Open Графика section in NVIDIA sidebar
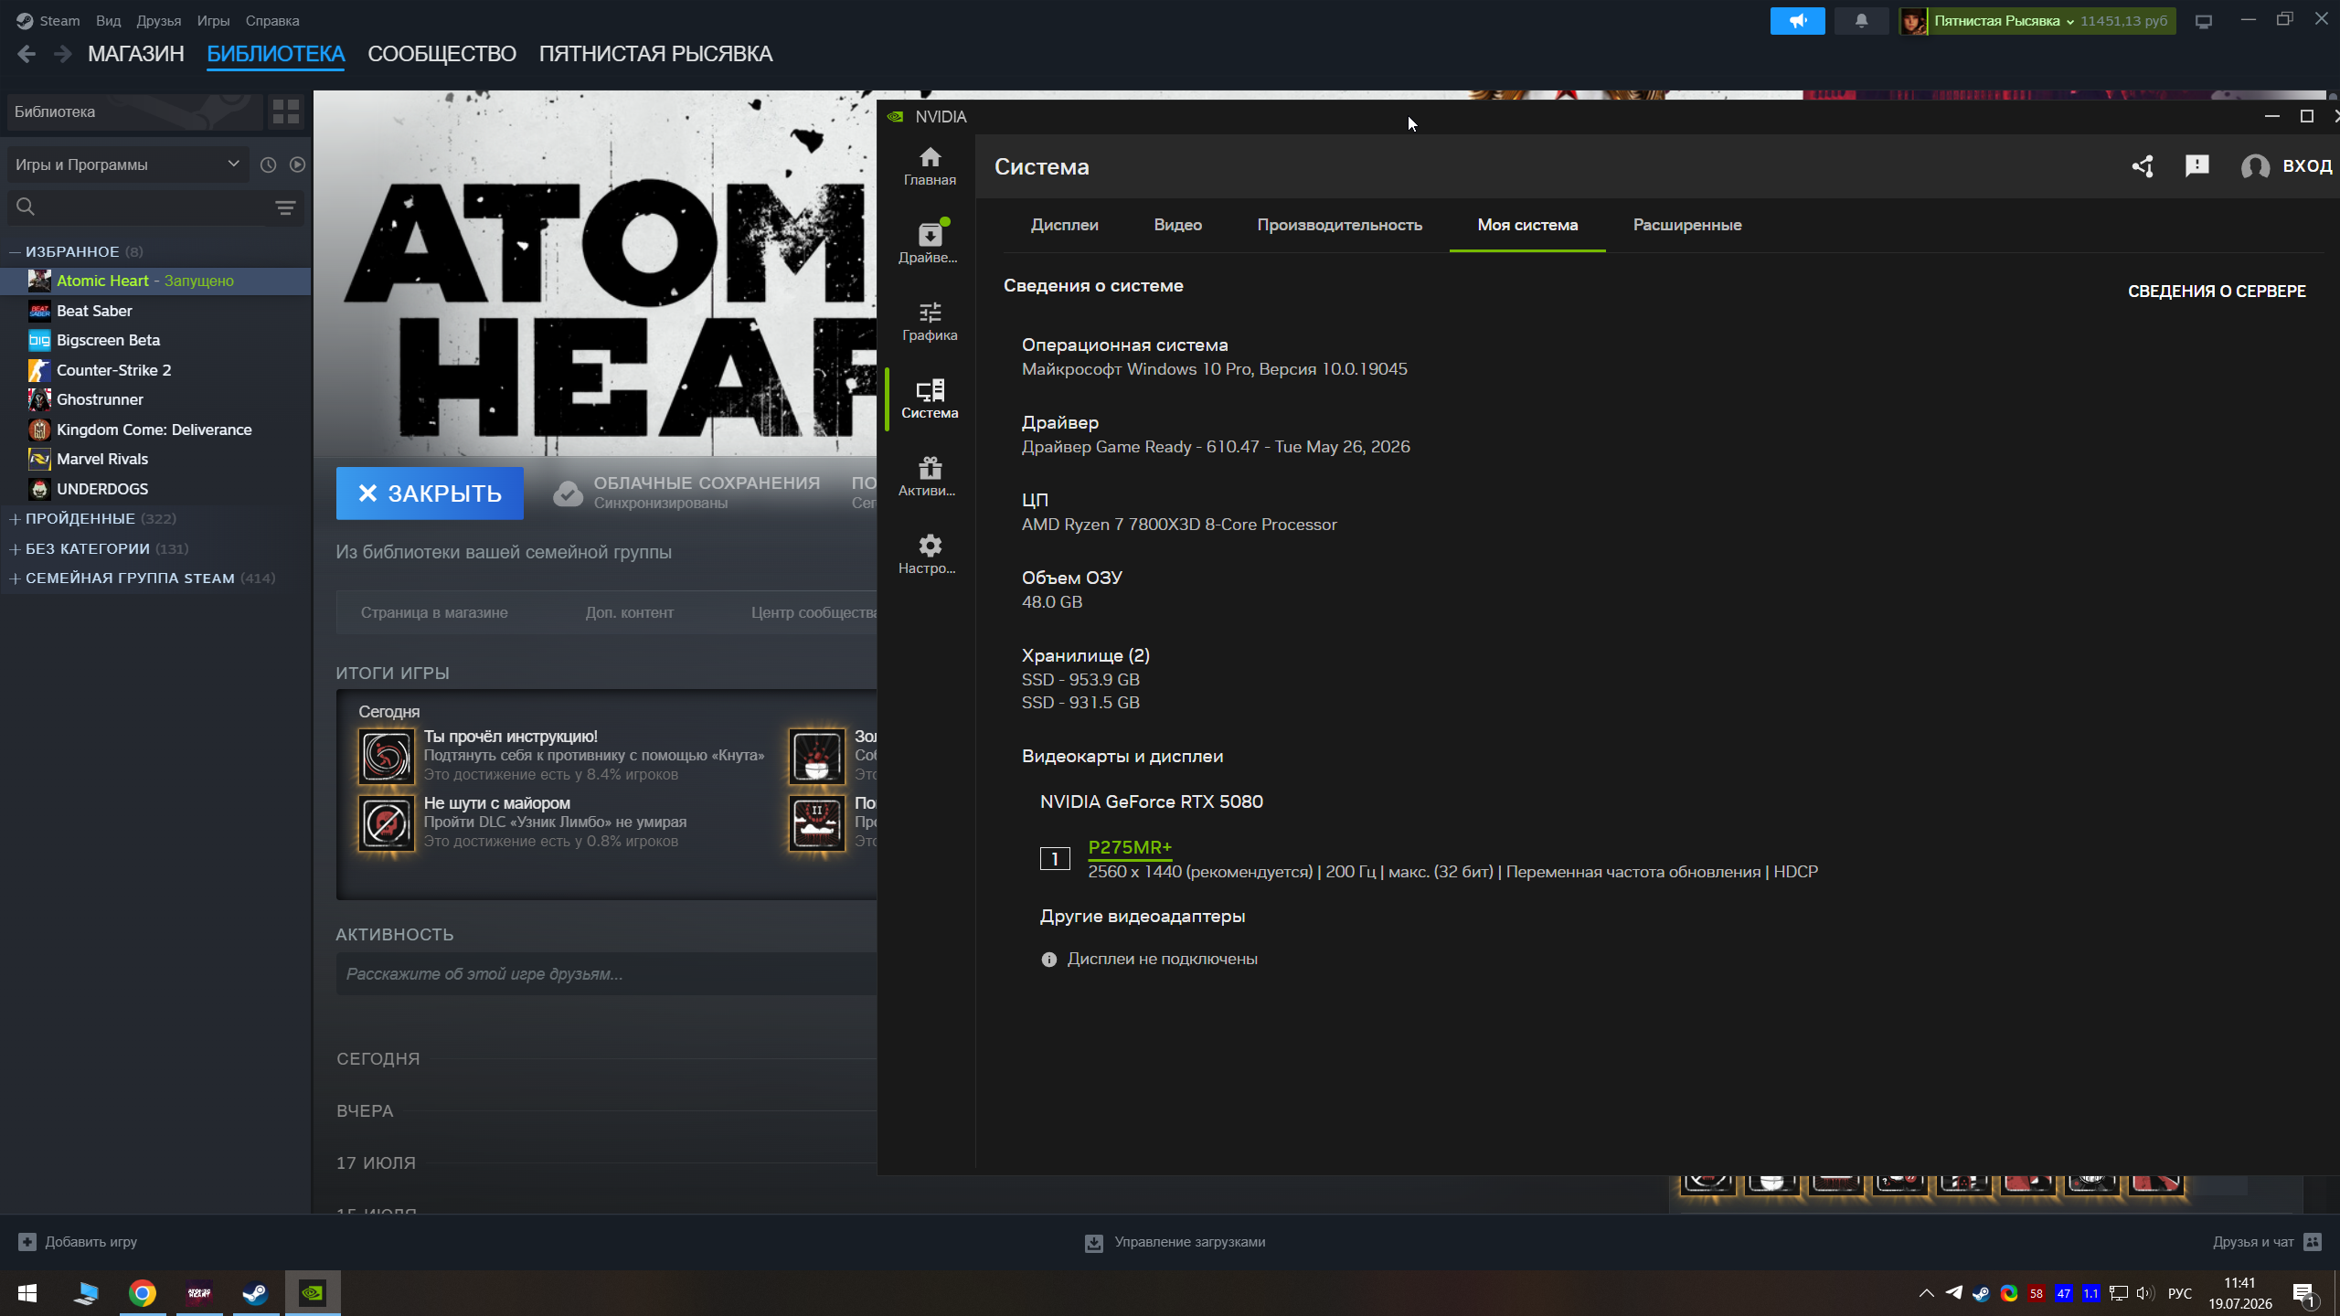This screenshot has height=1316, width=2340. pos(930,322)
